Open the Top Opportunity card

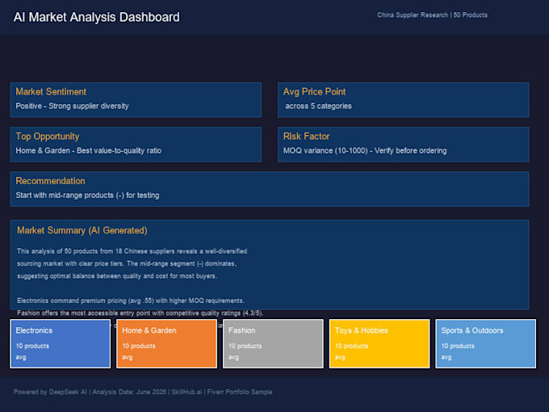[x=136, y=145]
